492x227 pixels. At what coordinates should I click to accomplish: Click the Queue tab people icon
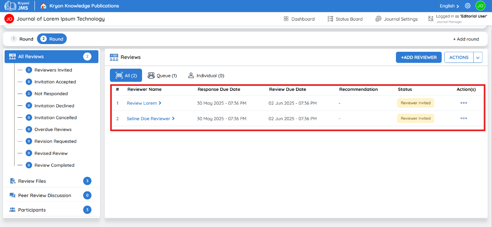[x=151, y=76]
